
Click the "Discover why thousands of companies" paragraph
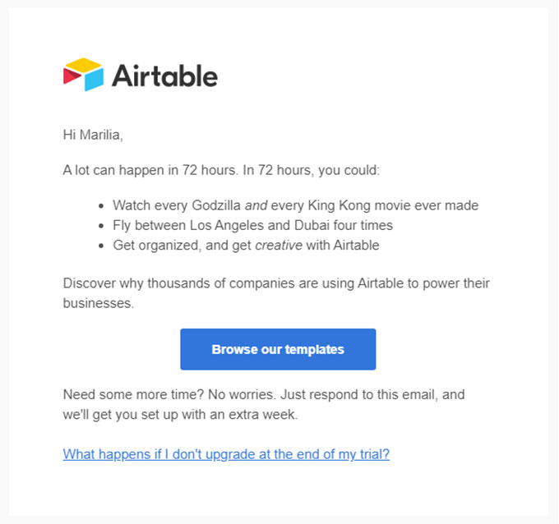coord(276,292)
